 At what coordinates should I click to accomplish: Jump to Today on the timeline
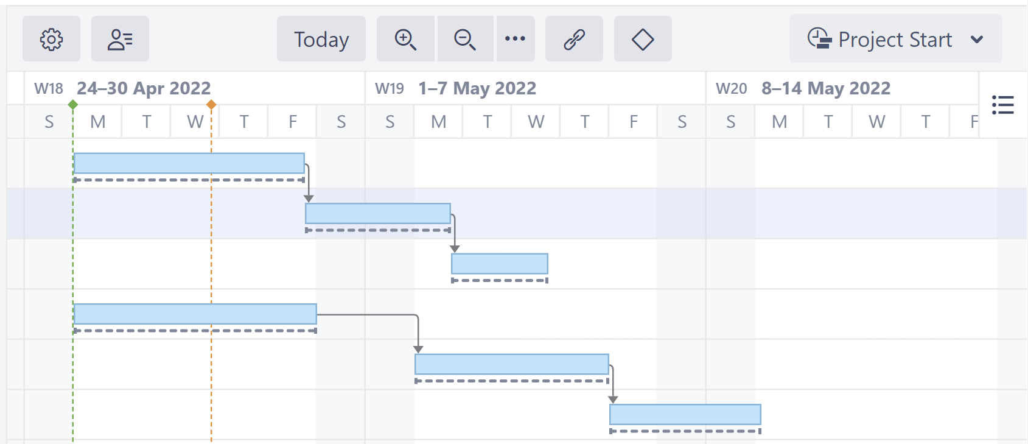click(321, 39)
